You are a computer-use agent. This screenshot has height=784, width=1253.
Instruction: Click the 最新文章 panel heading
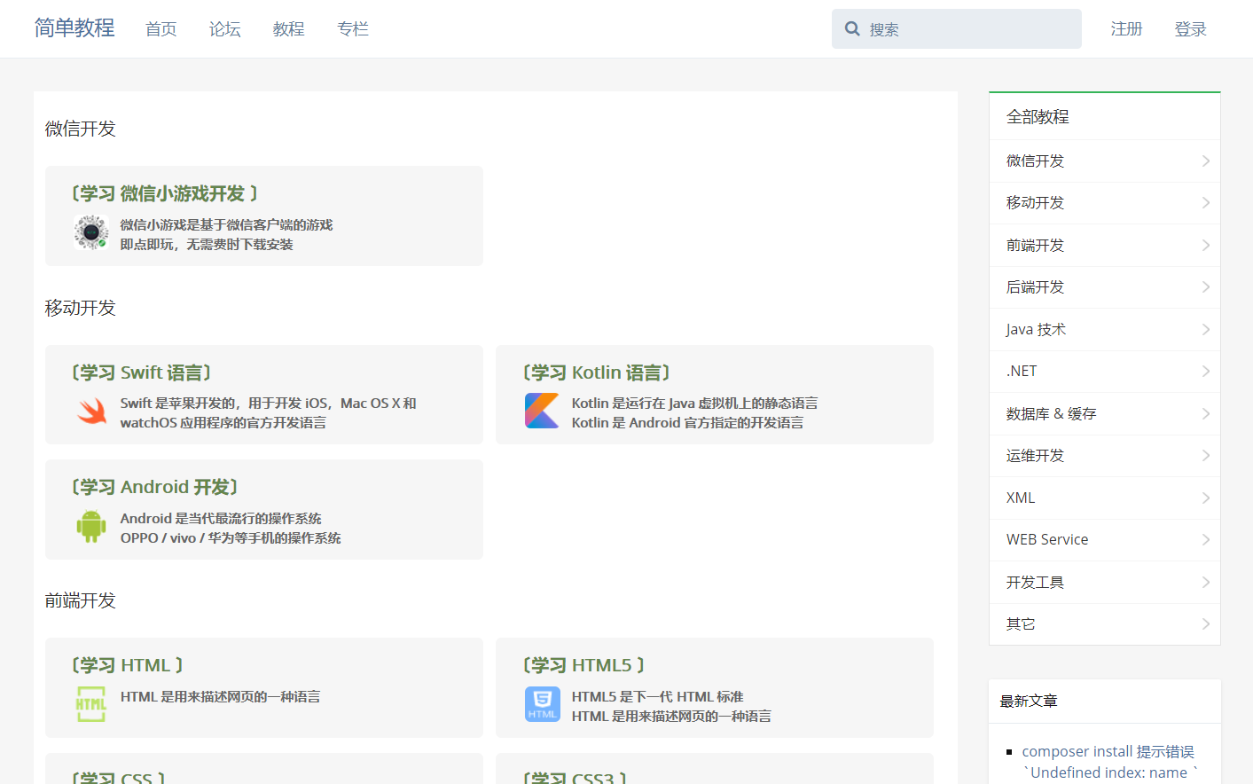pyautogui.click(x=1029, y=701)
